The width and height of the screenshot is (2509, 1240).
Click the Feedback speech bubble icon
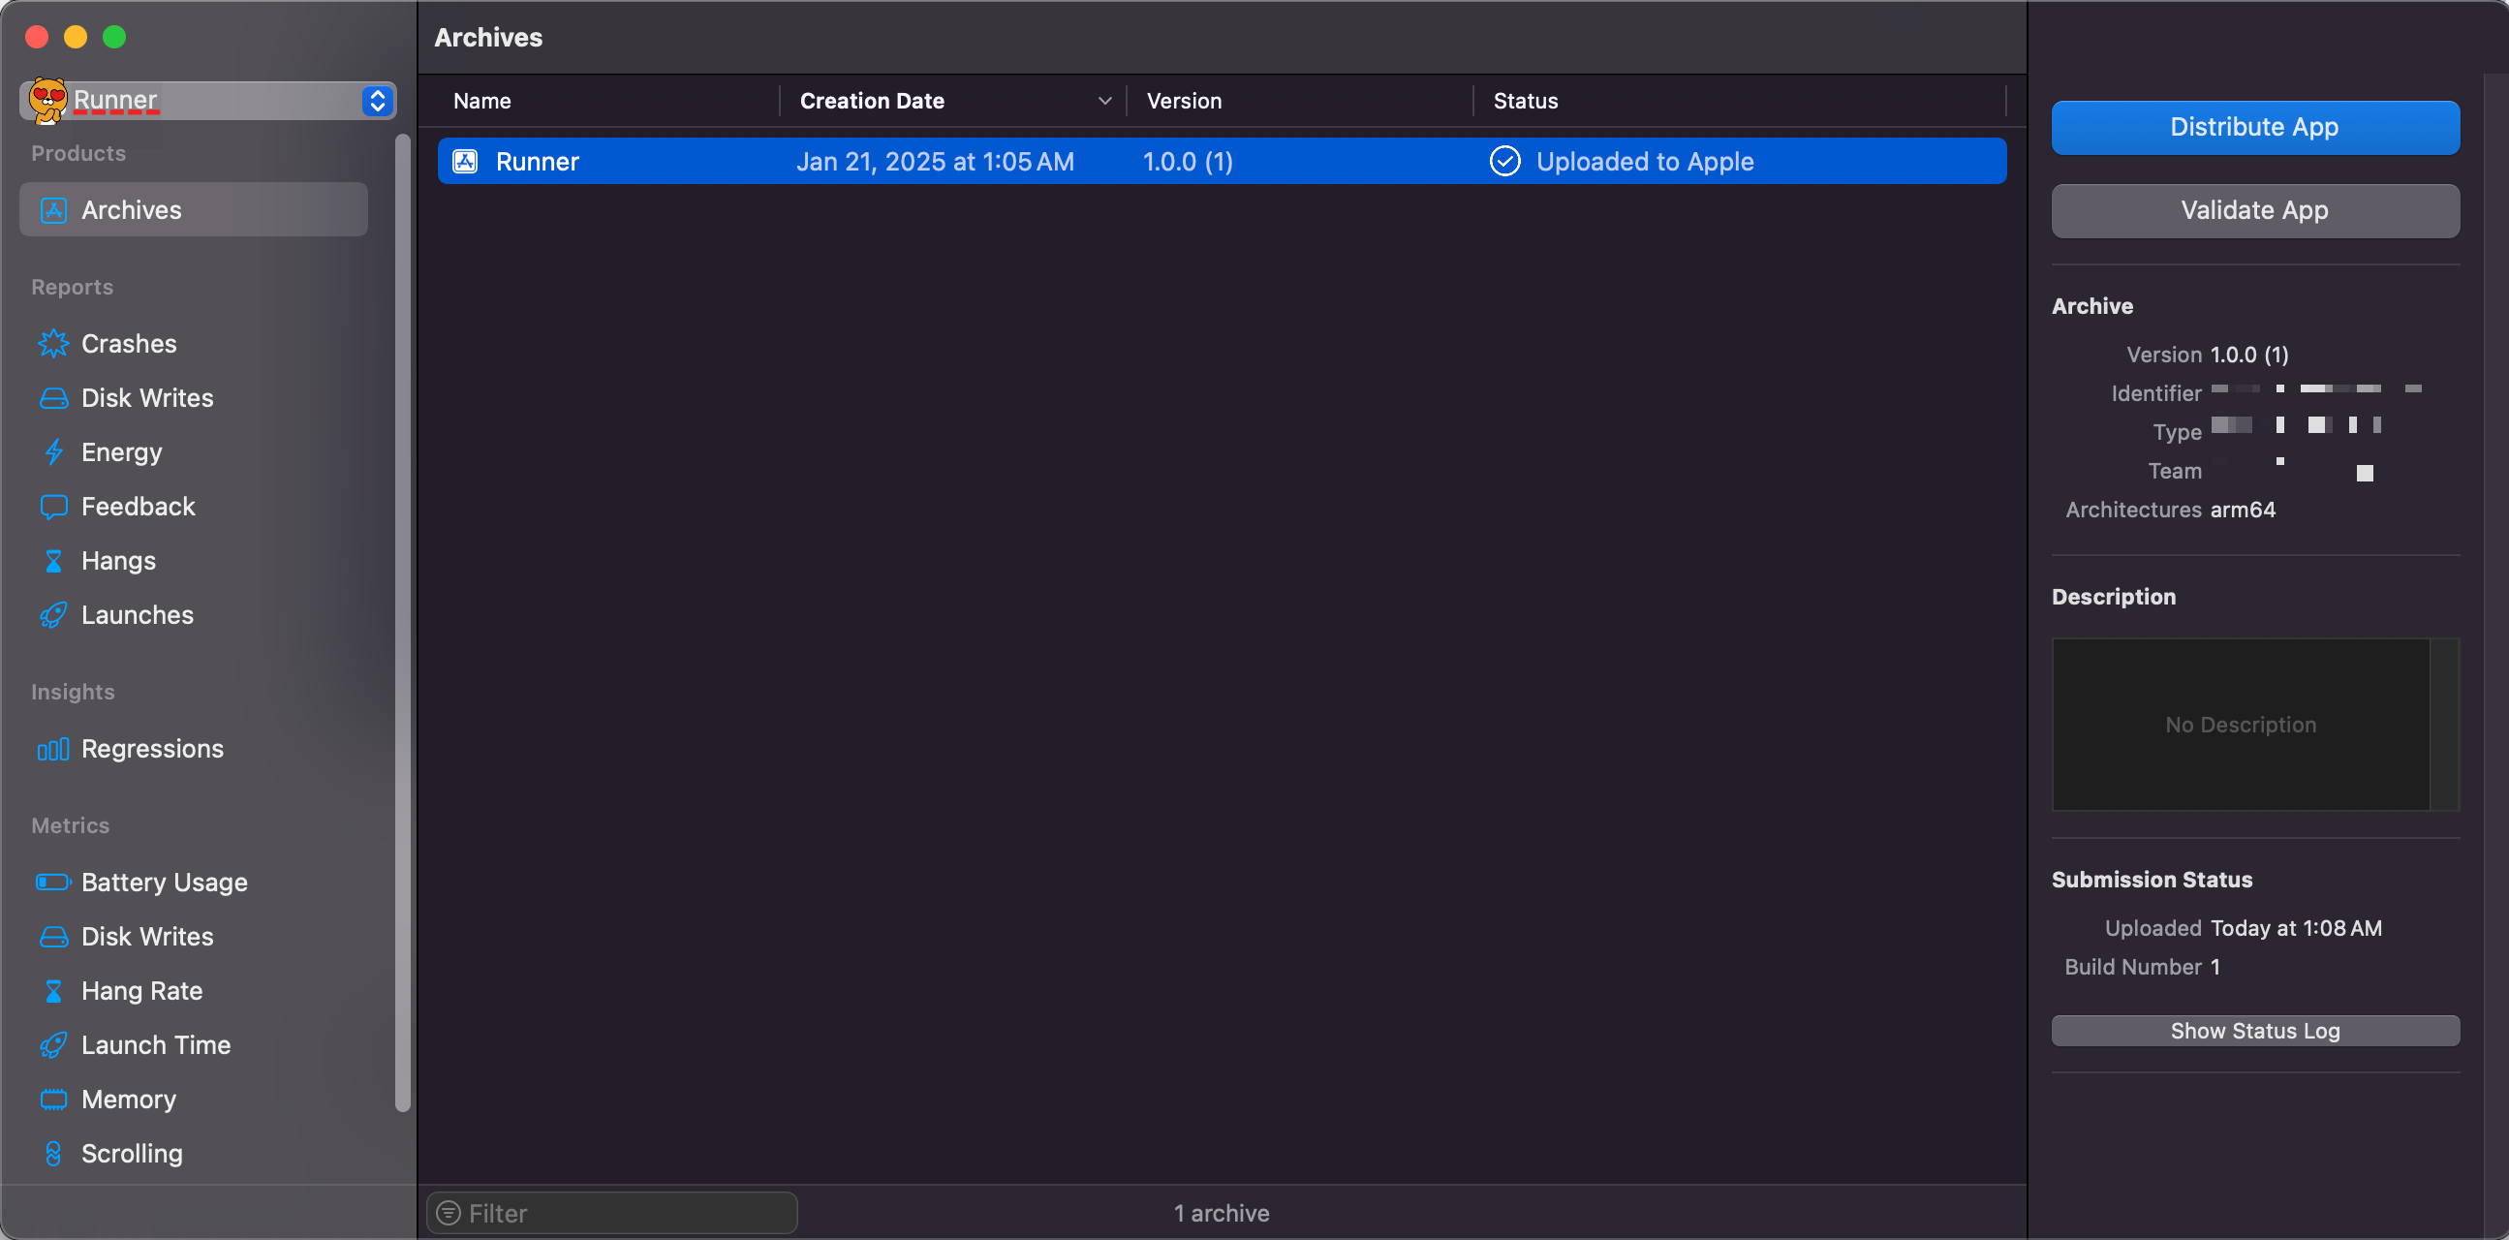click(53, 507)
